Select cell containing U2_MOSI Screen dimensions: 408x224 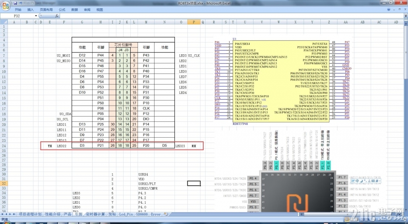63,55
